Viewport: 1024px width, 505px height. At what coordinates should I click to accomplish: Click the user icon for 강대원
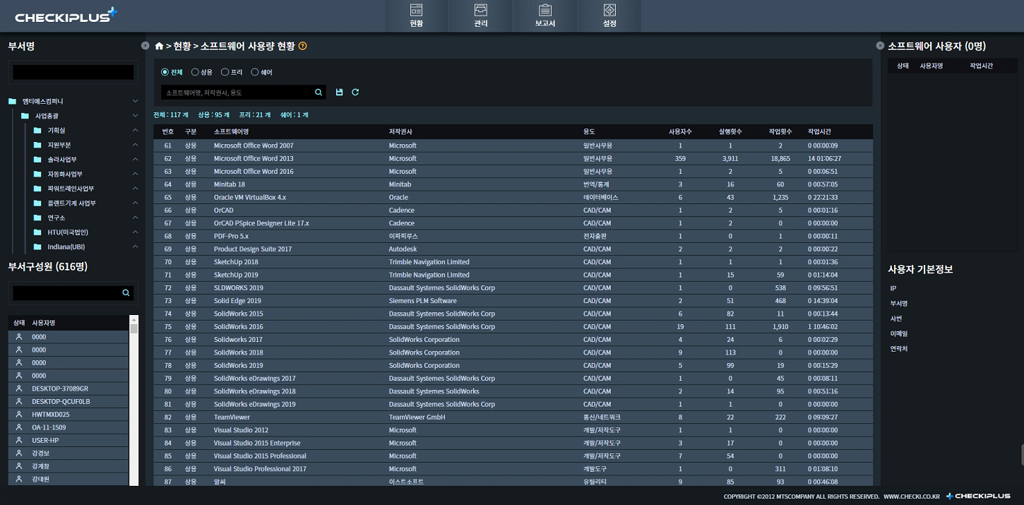pos(19,480)
